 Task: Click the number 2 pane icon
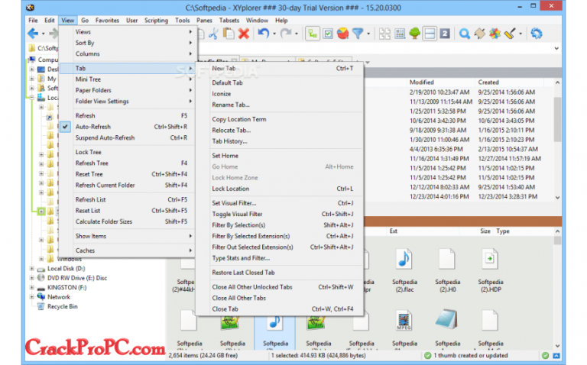click(445, 34)
